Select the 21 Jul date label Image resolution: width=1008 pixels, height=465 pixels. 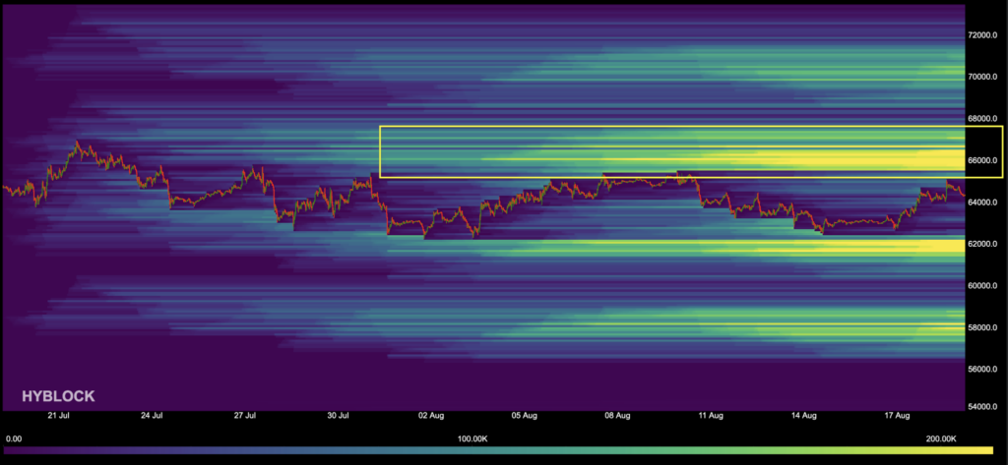pyautogui.click(x=59, y=416)
